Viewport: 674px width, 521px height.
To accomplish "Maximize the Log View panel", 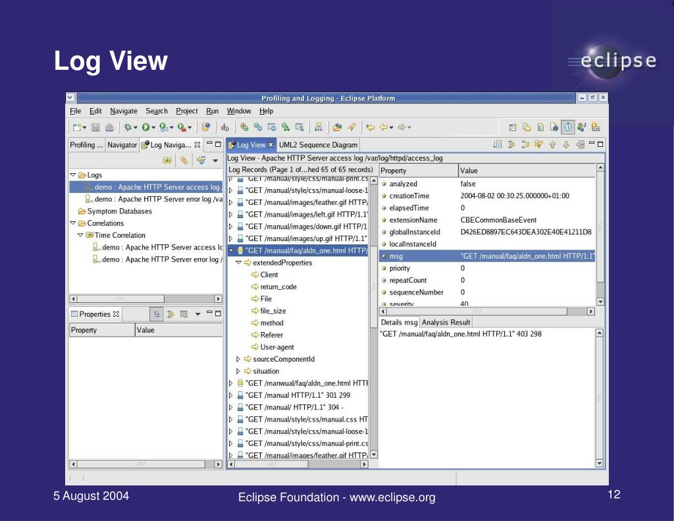I will tap(600, 144).
